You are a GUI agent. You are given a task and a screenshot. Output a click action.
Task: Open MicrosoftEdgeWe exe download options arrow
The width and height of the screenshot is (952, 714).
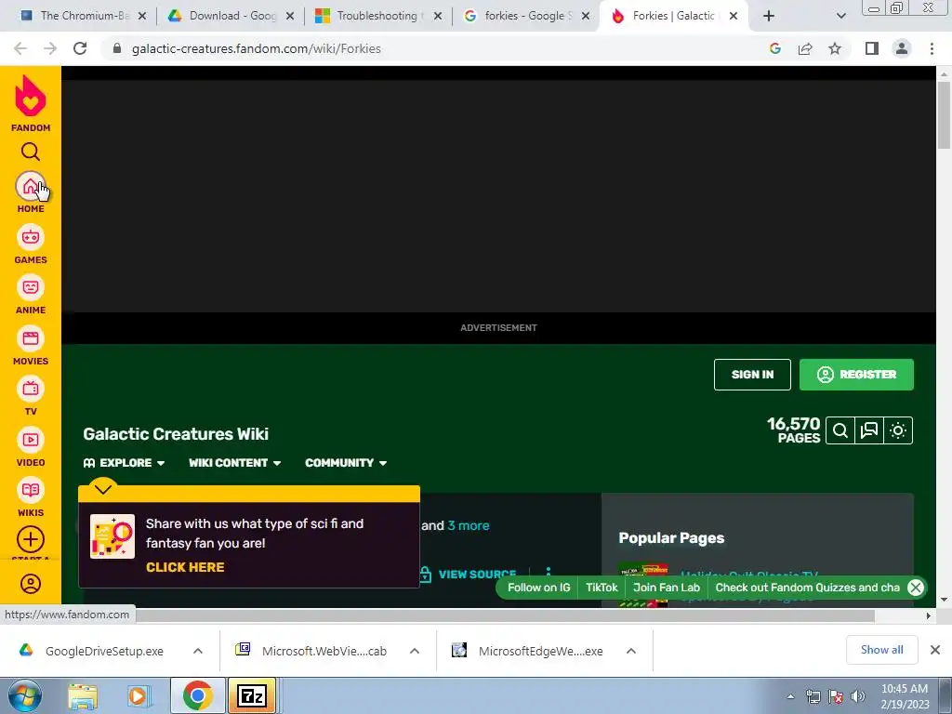[631, 651]
